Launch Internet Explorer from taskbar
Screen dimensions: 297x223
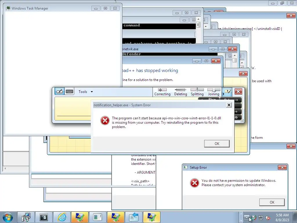(x=62, y=217)
